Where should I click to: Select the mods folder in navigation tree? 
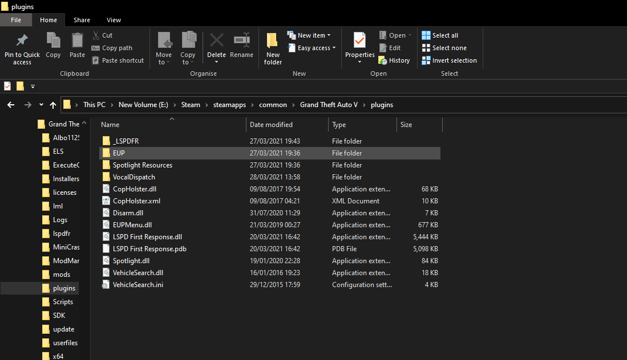pos(62,275)
